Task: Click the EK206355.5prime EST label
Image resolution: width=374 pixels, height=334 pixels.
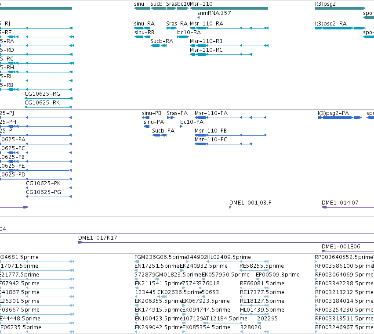Action: pyautogui.click(x=159, y=301)
